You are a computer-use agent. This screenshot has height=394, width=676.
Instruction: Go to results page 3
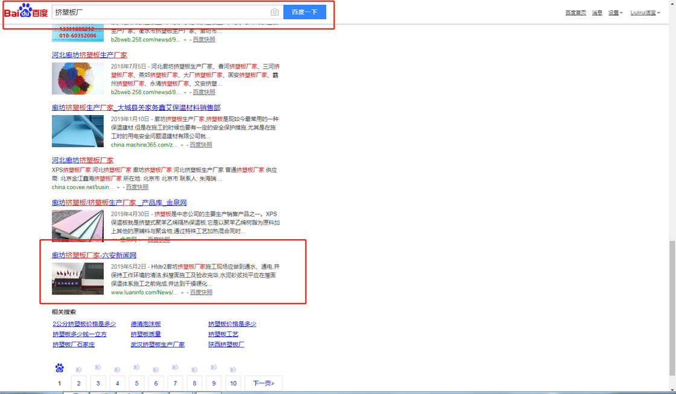[98, 383]
